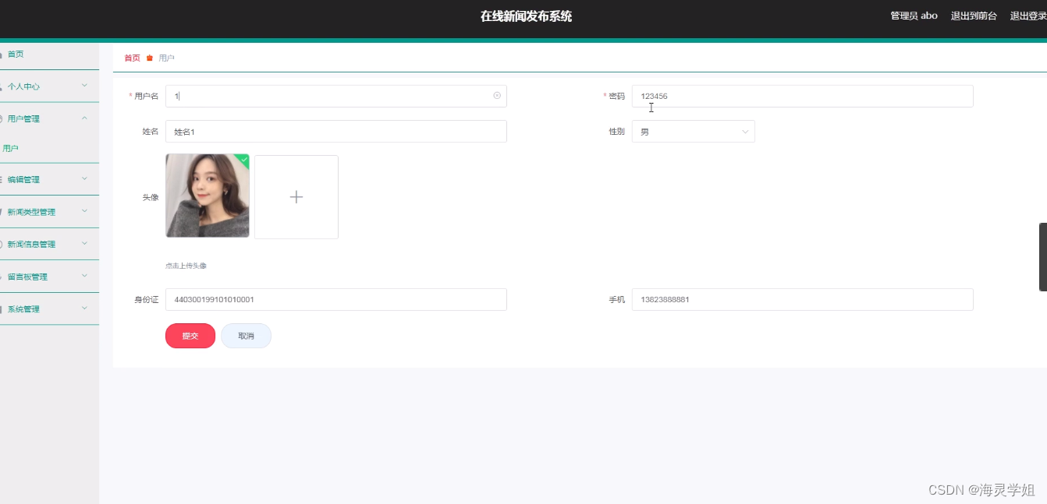Click the 新闻信息管理 sidebar icon
Screen dimensions: 1047x504
(x=2, y=243)
